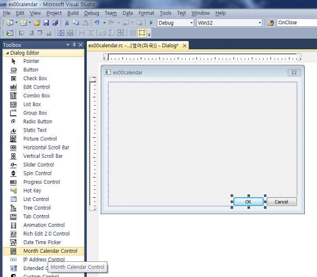Click the Align Tops icon
This screenshot has height=277, width=317.
click(40, 33)
